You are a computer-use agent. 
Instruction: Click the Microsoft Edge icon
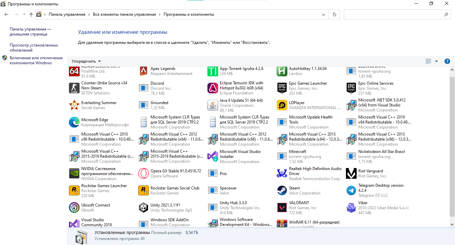tap(74, 122)
